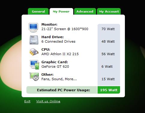Click the '70 Watt' value
The height and width of the screenshot is (113, 145).
click(x=108, y=29)
